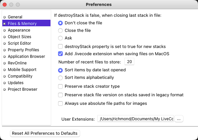Show the Mobile Support preferences

22,69
